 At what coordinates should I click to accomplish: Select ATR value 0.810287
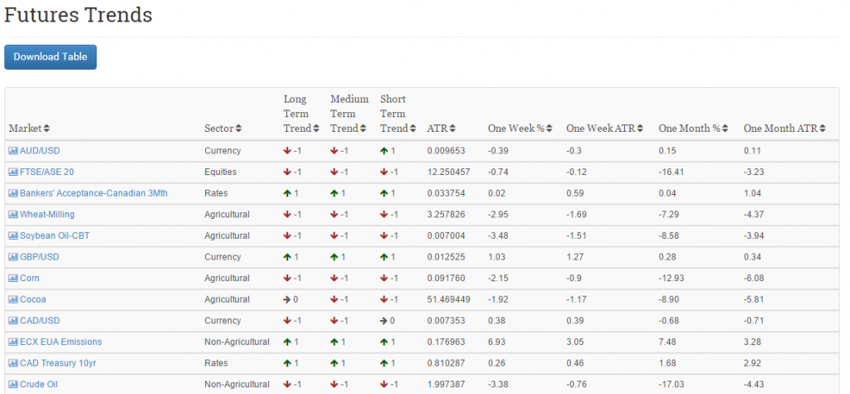pos(446,363)
